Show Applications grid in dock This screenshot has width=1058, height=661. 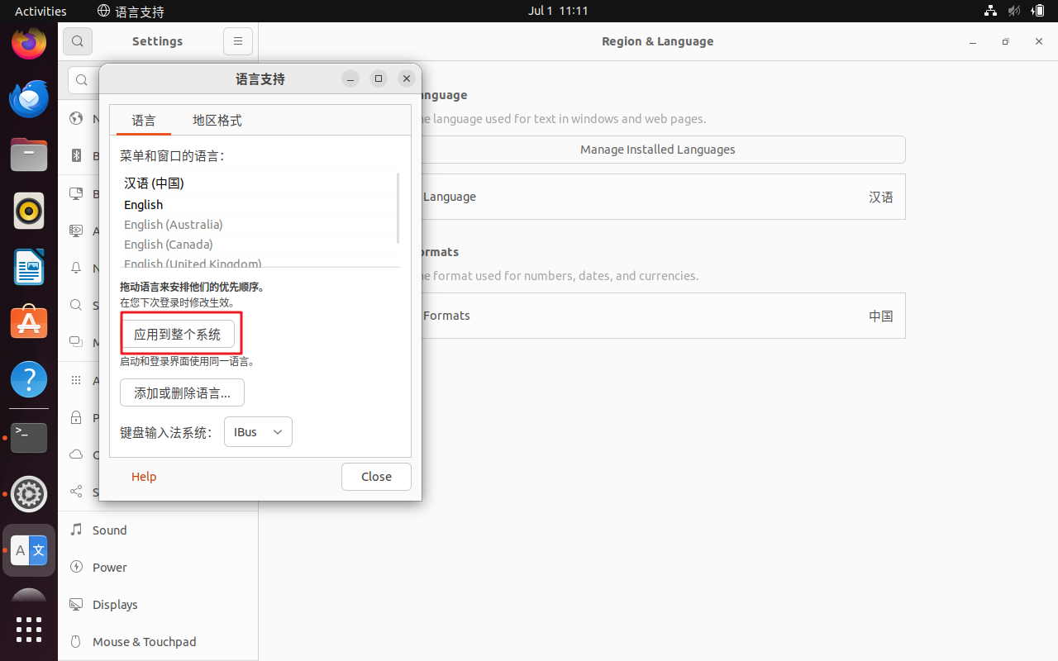29,630
